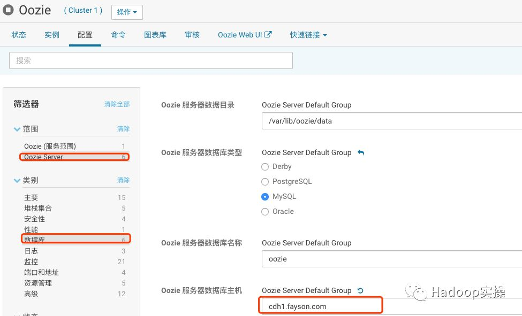The image size is (522, 316).
Task: Collapse the 类别 filter section
Action: point(17,180)
